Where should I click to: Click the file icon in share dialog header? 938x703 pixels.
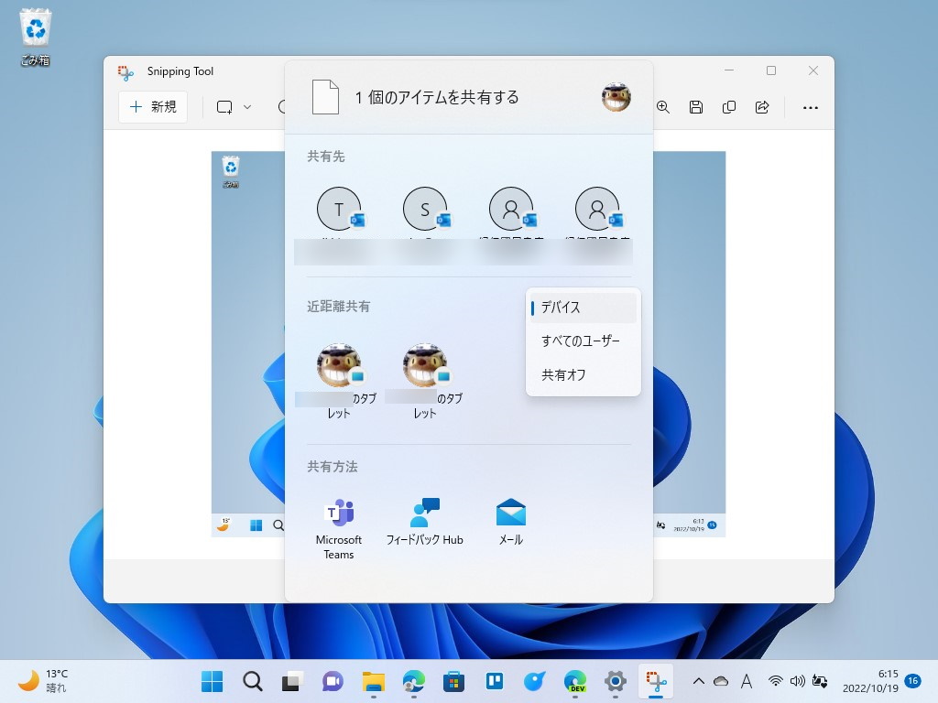325,97
